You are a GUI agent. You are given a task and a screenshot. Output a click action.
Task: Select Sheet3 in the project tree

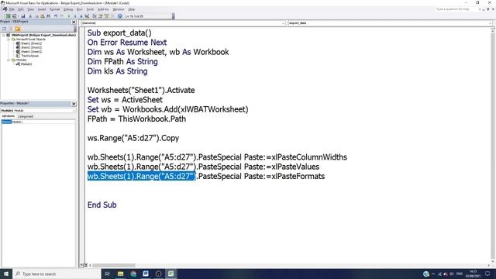click(x=31, y=52)
